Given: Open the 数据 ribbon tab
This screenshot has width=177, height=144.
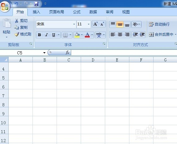Looking at the screenshot, I should (93, 12).
